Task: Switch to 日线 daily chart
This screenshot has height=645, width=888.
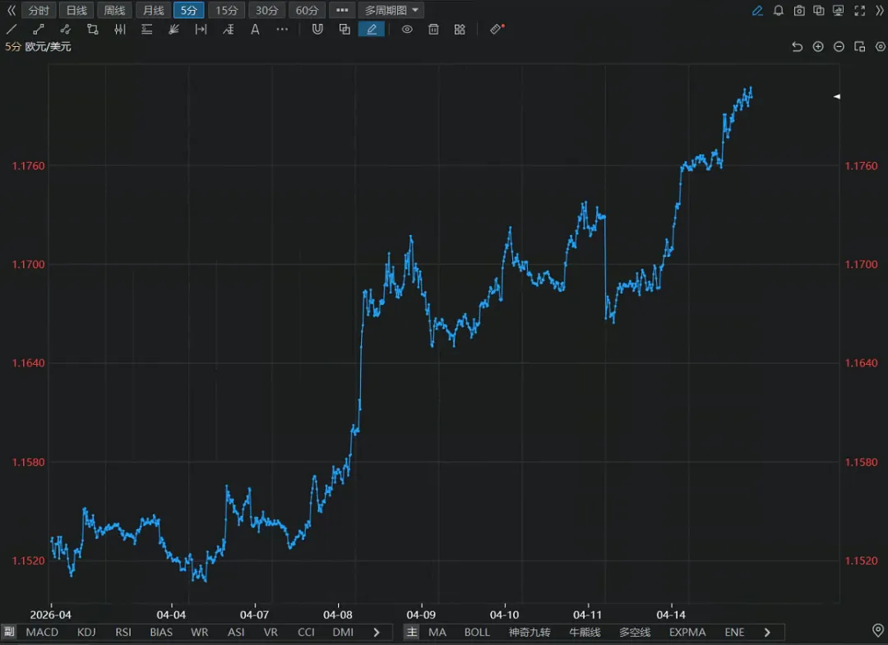Action: click(x=76, y=10)
